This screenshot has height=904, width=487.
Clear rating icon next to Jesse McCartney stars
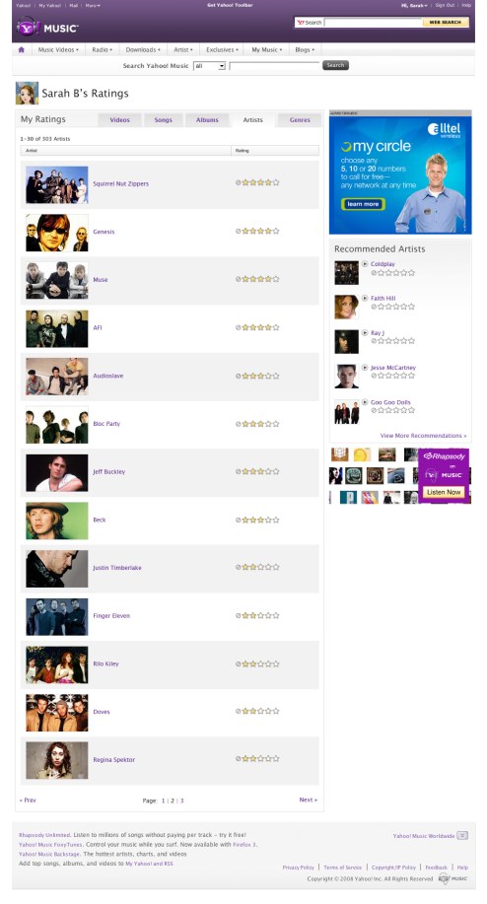[374, 376]
